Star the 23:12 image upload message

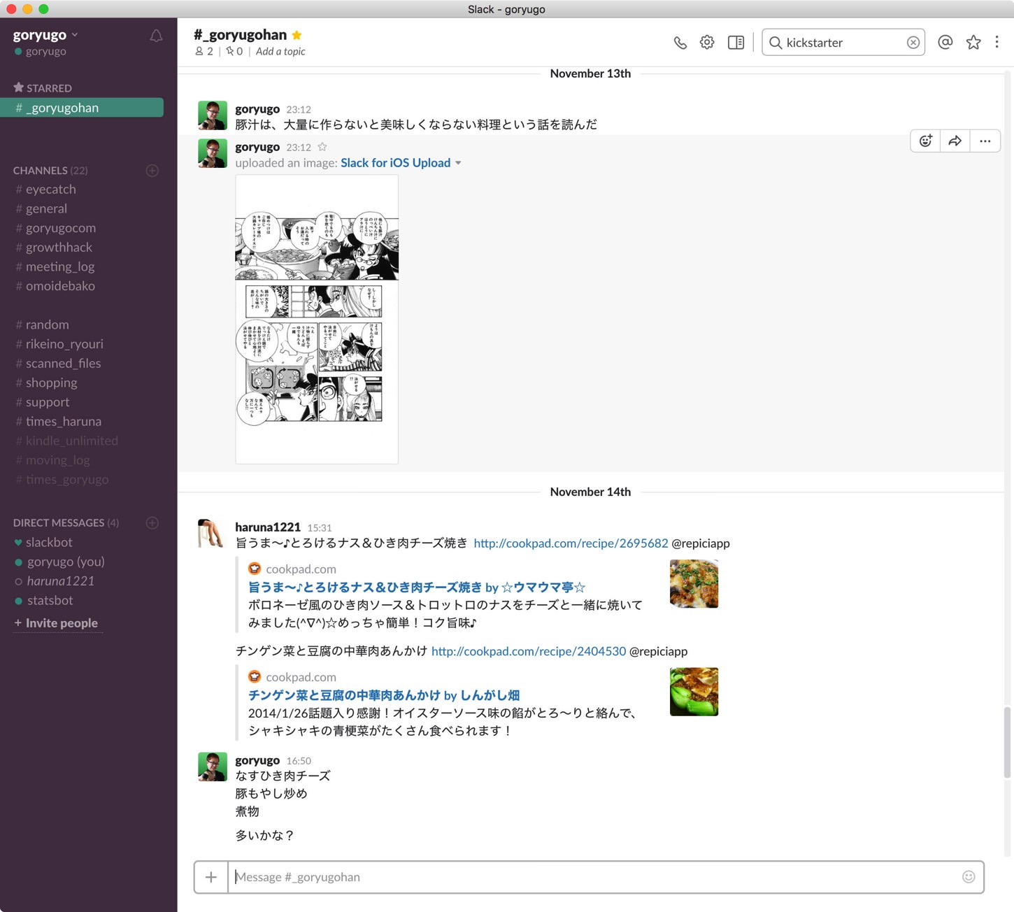point(322,147)
